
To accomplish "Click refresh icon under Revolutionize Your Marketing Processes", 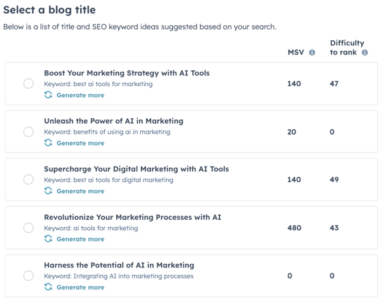I will pyautogui.click(x=48, y=239).
